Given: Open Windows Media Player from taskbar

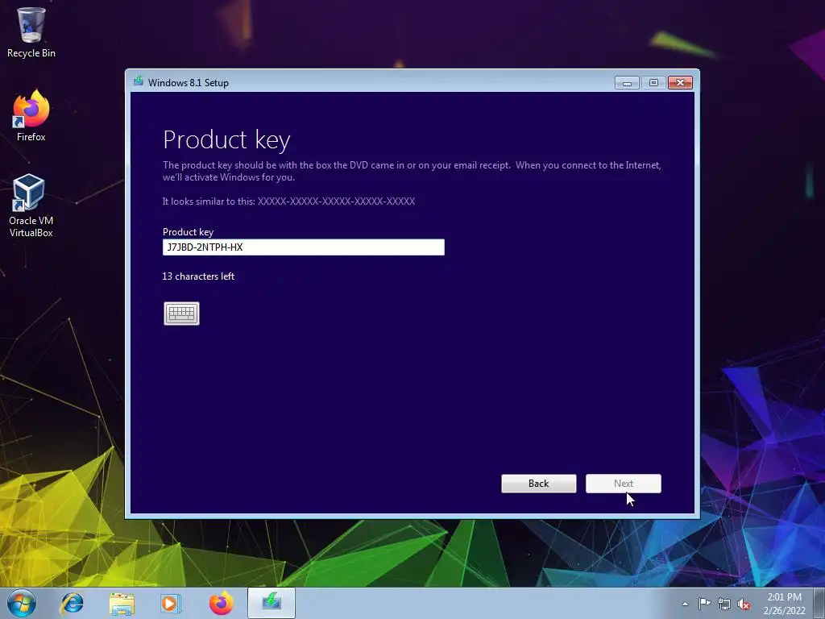Looking at the screenshot, I should (x=171, y=603).
